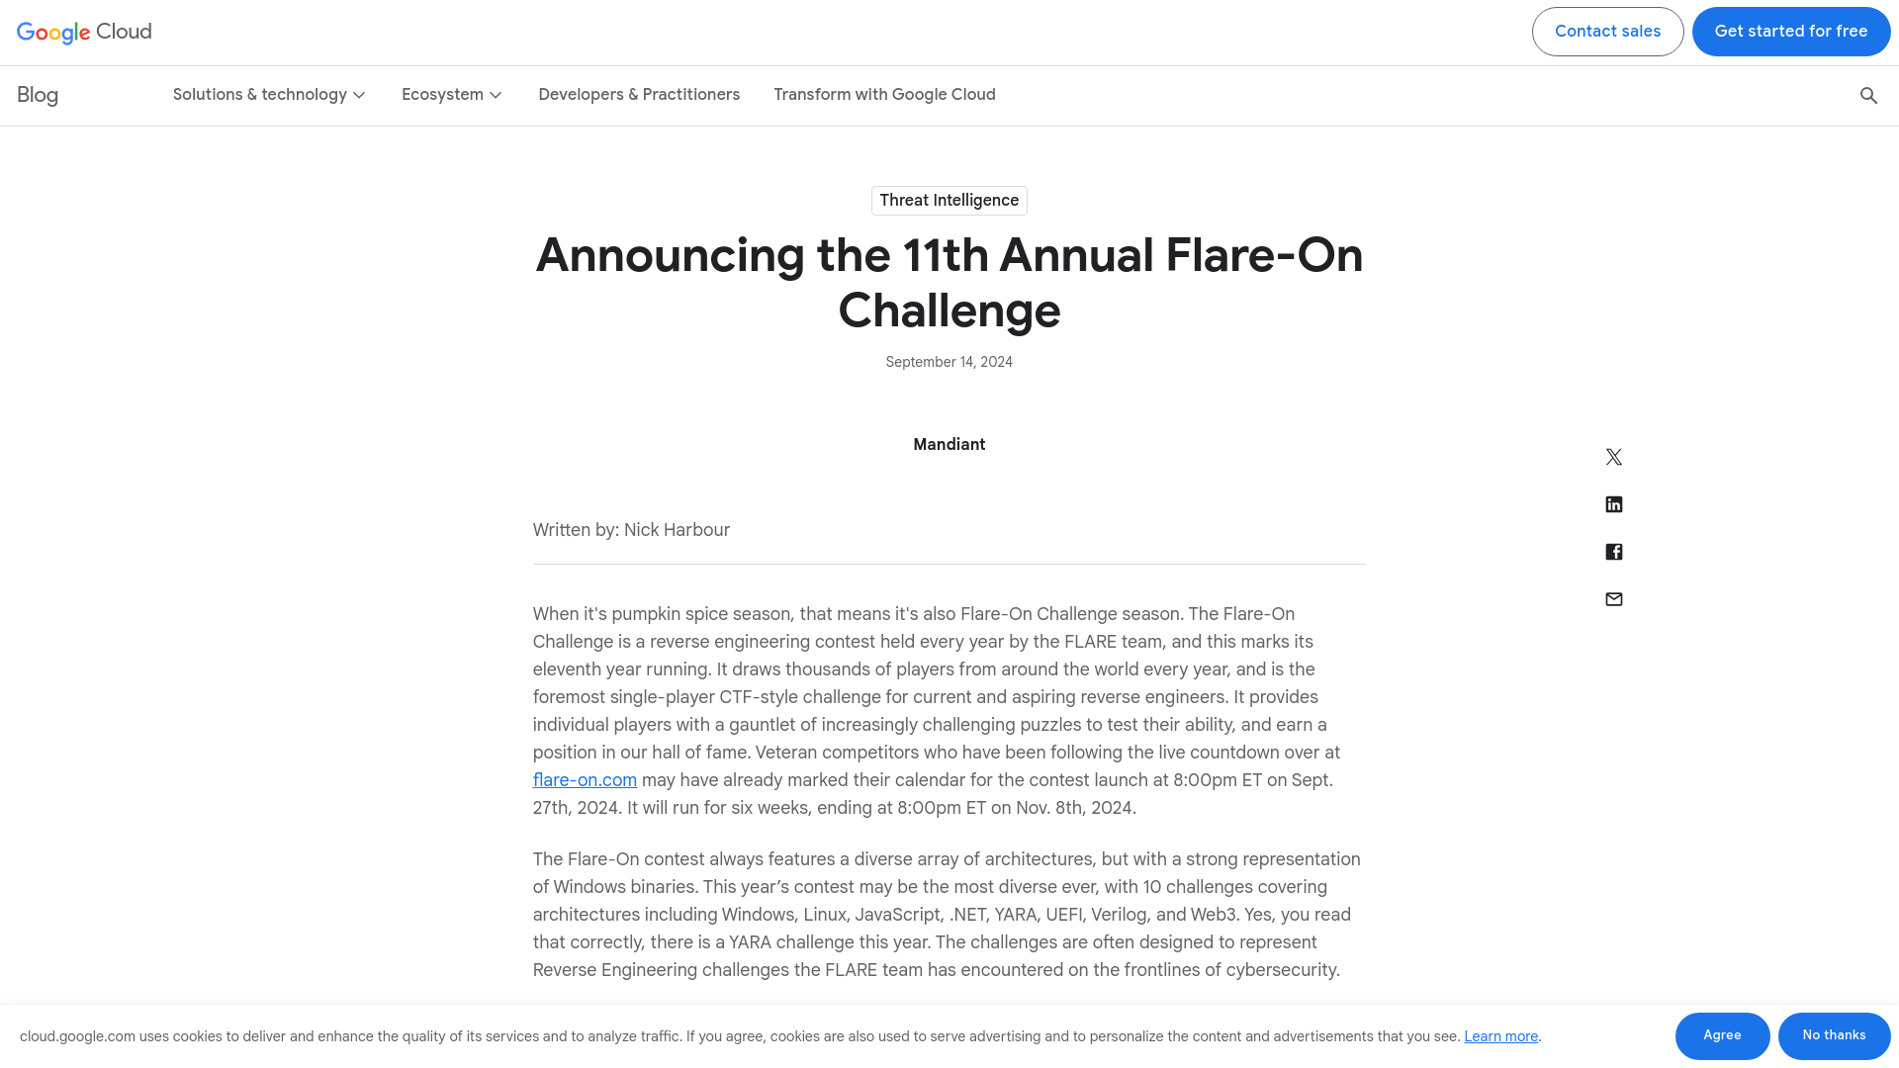Click the Contact sales button

[x=1607, y=32]
